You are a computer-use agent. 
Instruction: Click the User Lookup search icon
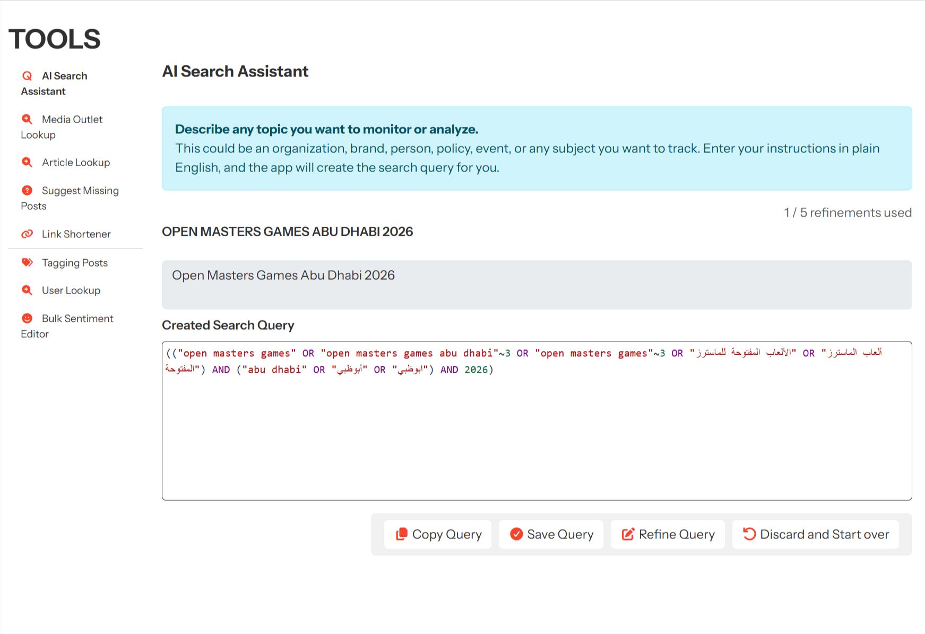[x=27, y=290]
